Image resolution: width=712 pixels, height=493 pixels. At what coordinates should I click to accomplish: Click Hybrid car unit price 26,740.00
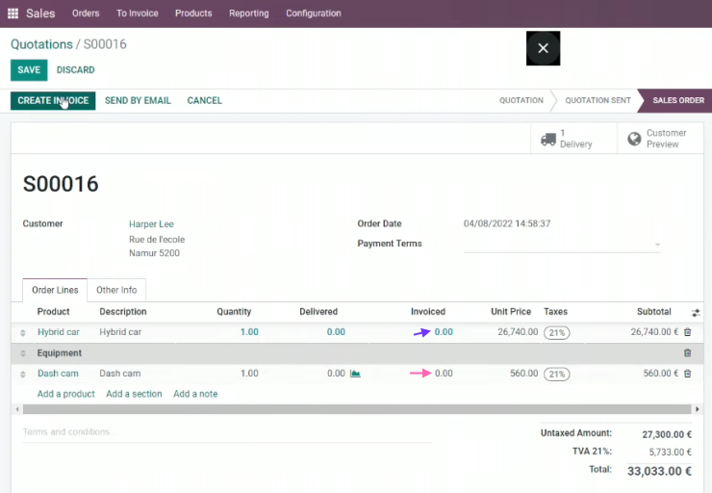(518, 332)
